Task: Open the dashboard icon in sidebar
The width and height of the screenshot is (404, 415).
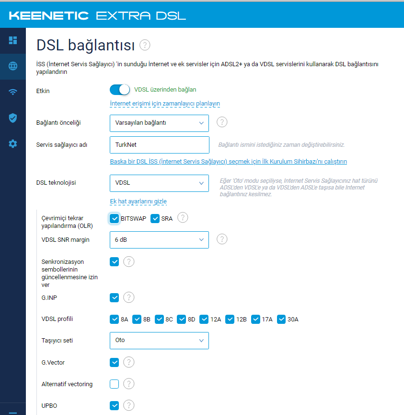Action: pyautogui.click(x=12, y=40)
